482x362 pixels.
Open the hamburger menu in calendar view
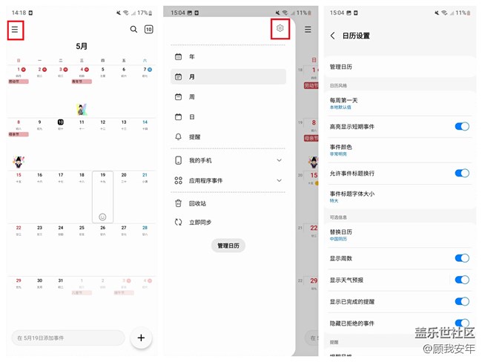(x=15, y=30)
